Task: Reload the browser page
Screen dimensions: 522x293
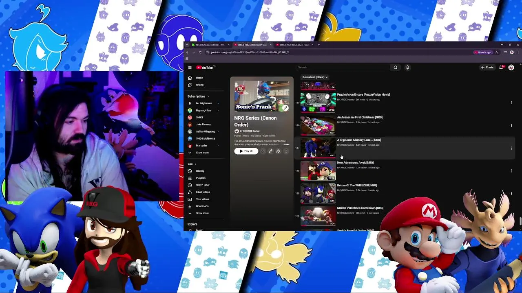Action: (200, 52)
